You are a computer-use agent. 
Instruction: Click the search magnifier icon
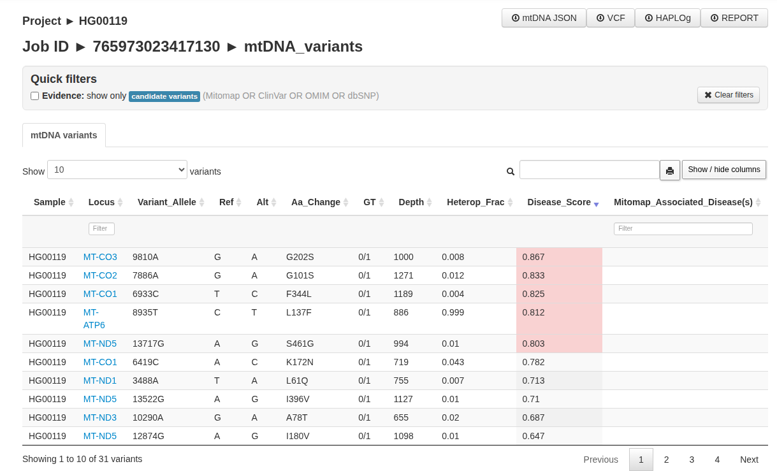pos(511,171)
